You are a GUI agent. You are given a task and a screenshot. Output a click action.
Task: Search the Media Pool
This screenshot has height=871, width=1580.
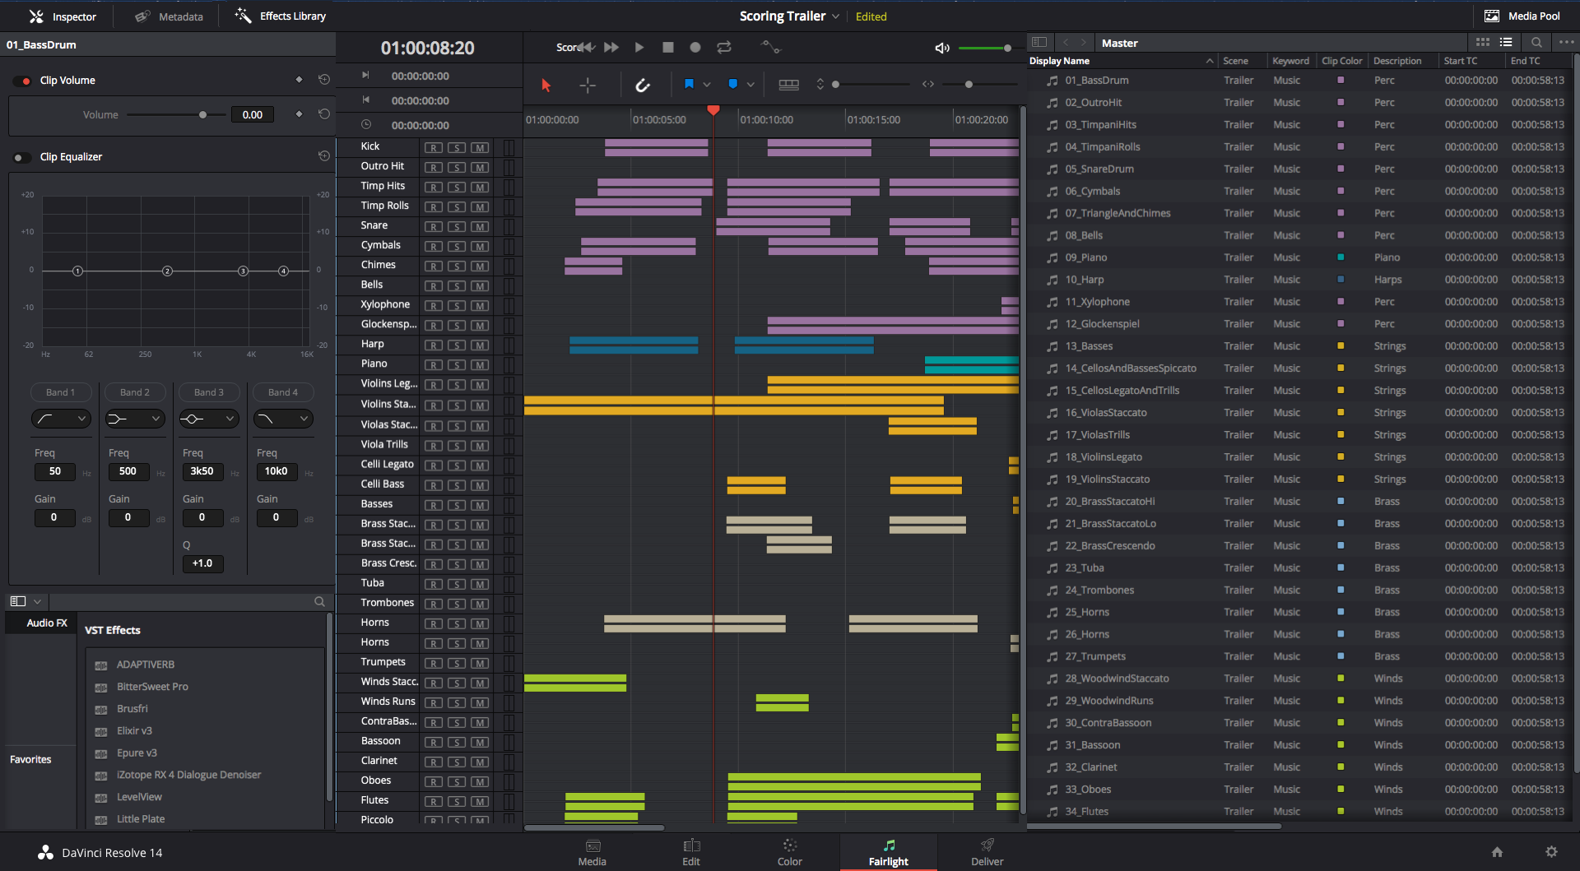[x=1536, y=42]
